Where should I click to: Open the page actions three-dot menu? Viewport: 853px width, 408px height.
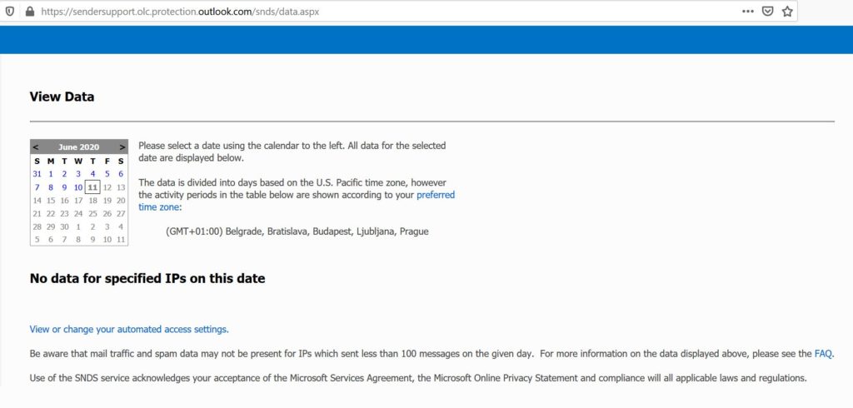tap(746, 12)
